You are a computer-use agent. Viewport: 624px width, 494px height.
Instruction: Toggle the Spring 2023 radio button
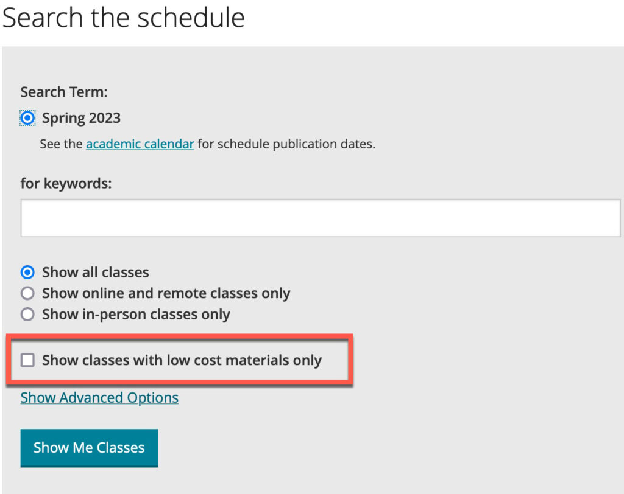27,117
